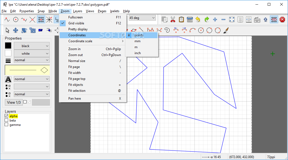Toggle angular snap star icon
This screenshot has width=288, height=160.
pyautogui.click(x=49, y=19)
